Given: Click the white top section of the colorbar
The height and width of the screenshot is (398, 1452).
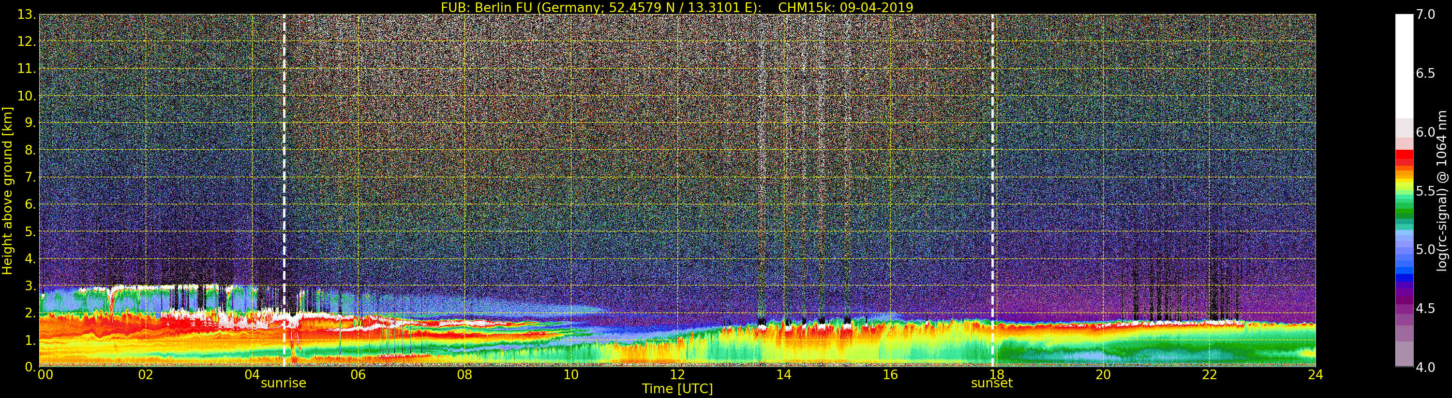Looking at the screenshot, I should pos(1404,67).
